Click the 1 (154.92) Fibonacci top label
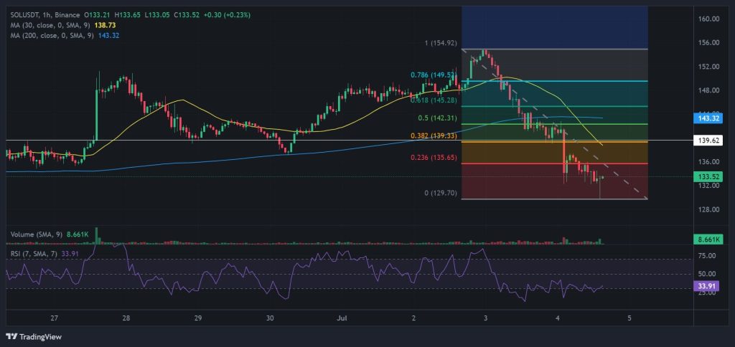This screenshot has height=347, width=735. click(x=438, y=43)
